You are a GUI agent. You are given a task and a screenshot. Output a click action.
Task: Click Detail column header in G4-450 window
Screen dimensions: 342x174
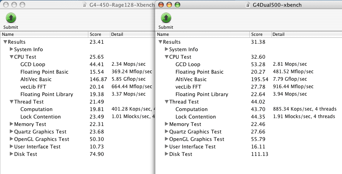(132, 34)
